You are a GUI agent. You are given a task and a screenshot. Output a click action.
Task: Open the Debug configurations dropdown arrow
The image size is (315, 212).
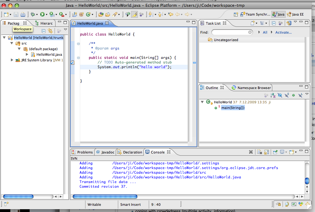[x=37, y=14]
